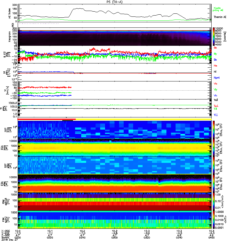
Task: Click the '0240' time tick label
Action: [x=82, y=238]
